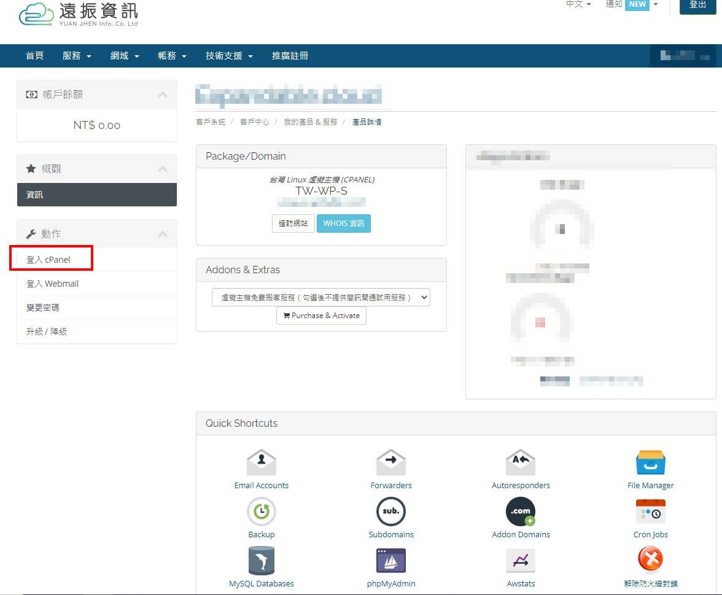Open the Autoresponders shortcut icon
Screen dimensions: 722x595
pos(521,462)
